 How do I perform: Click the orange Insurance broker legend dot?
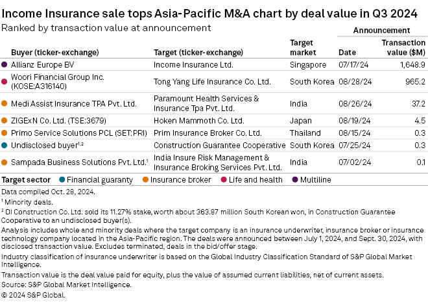(x=145, y=180)
